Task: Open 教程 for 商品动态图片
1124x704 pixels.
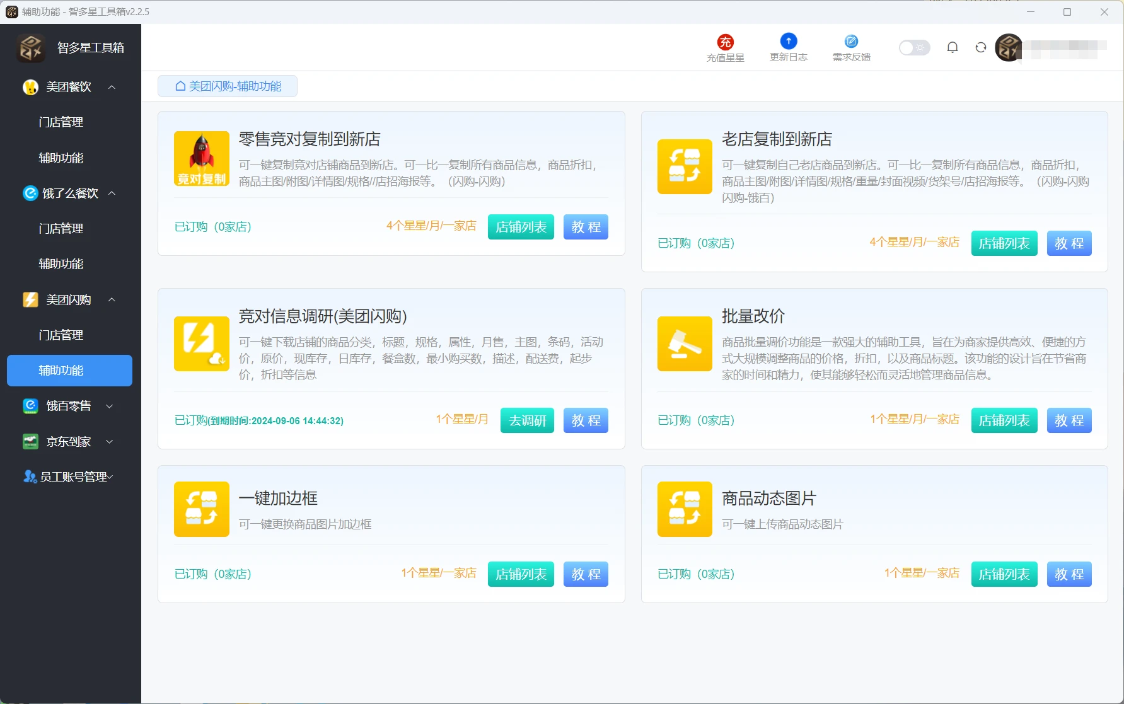Action: point(1069,574)
